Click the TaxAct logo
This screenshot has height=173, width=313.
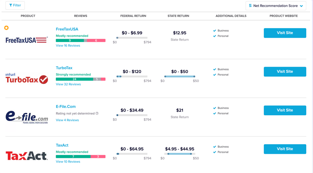27,156
